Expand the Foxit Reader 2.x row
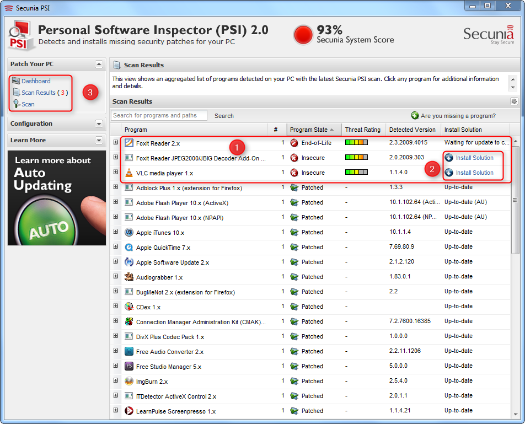The image size is (525, 424). coord(116,143)
